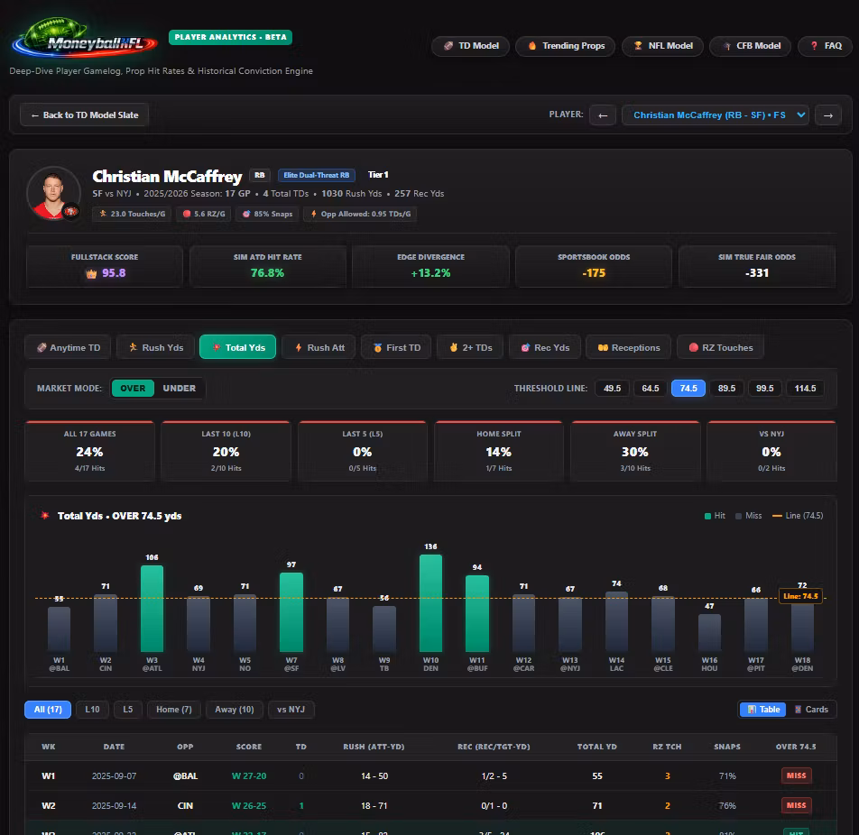Click the VS NYJ hit rate card
The width and height of the screenshot is (859, 835).
[x=771, y=451]
